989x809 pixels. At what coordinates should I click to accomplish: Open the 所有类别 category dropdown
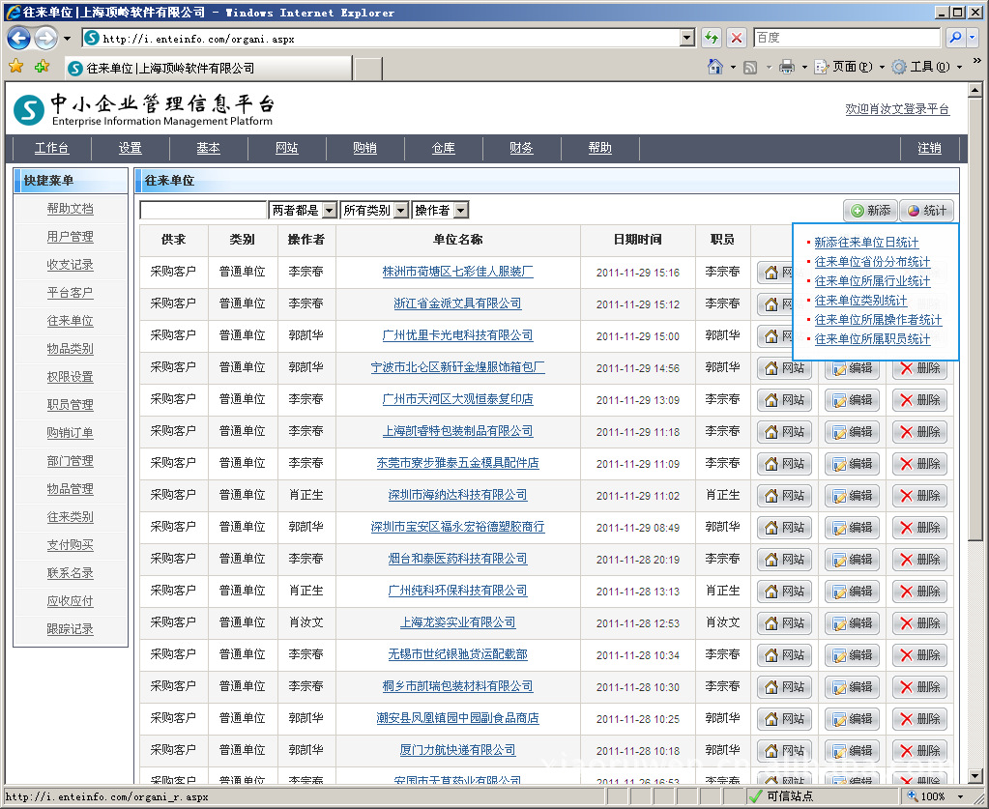point(401,210)
